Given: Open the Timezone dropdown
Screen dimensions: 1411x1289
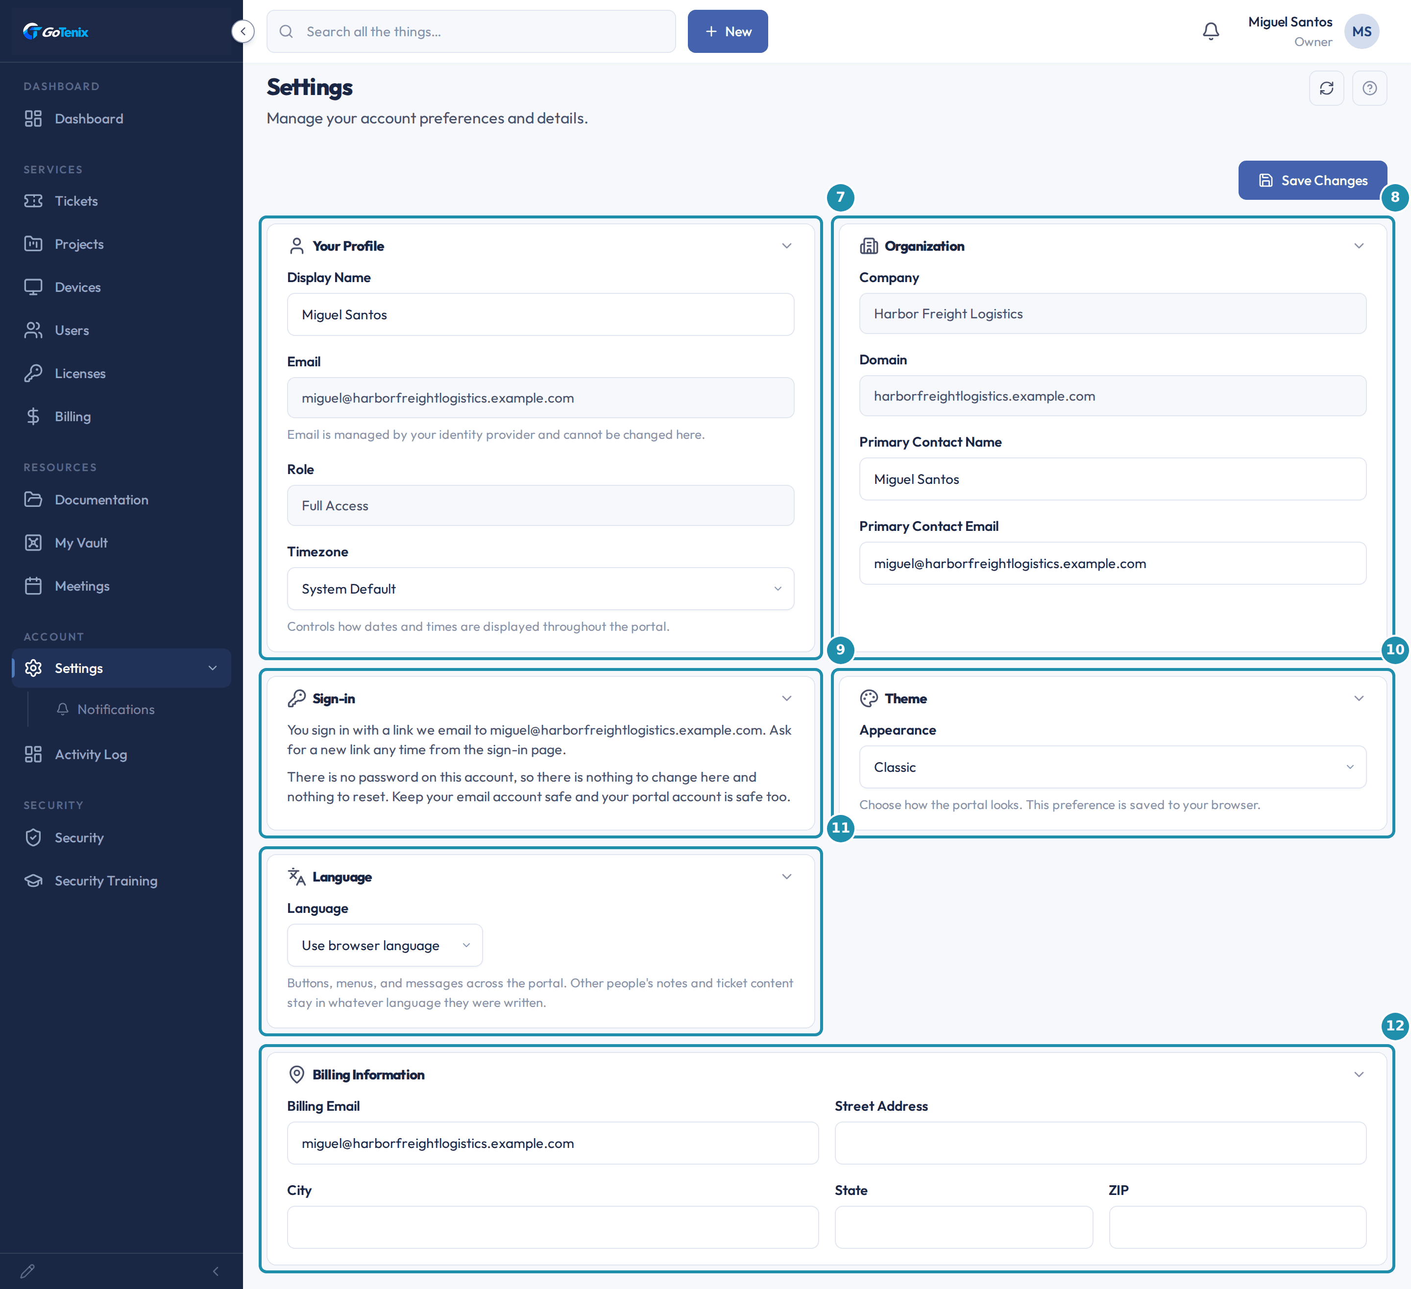Looking at the screenshot, I should [540, 589].
